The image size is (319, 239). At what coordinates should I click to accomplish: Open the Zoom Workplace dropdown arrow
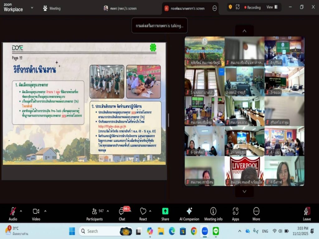32,7
